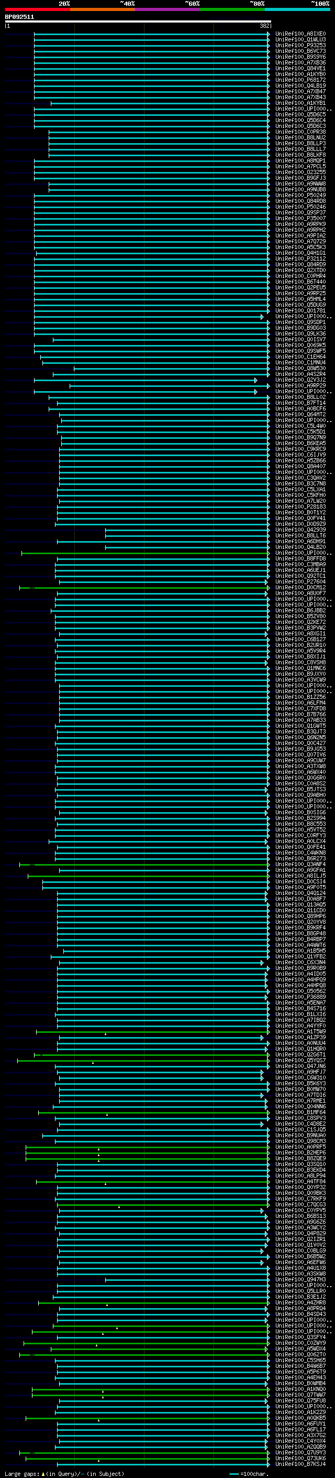Pick UniRef100_Q5YQS7 in the hit list
The width and height of the screenshot is (335, 1478).
pyautogui.click(x=300, y=1061)
